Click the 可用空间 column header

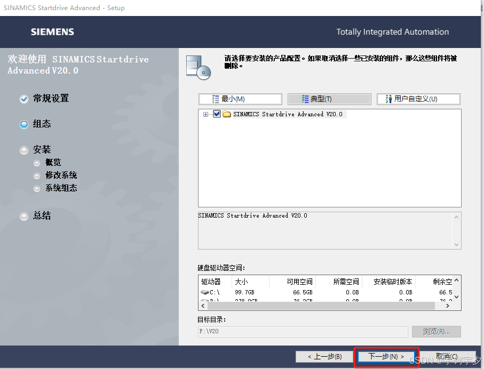click(x=292, y=282)
